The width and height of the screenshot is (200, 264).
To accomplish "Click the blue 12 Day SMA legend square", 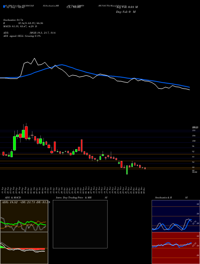I will pos(4,7).
